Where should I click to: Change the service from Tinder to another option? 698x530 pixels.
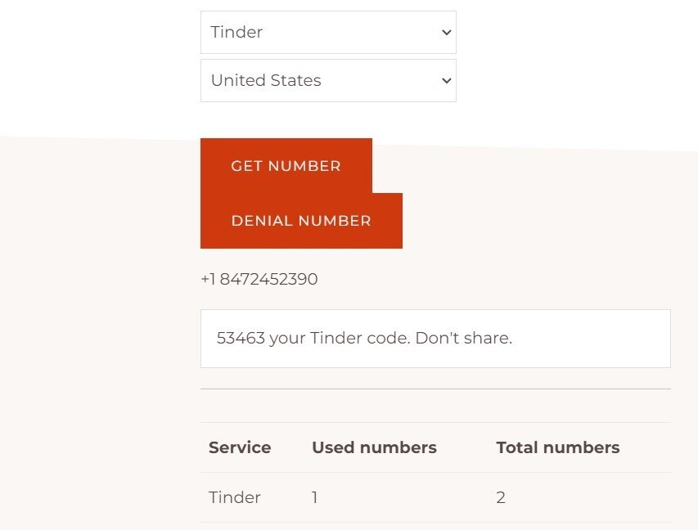point(327,32)
